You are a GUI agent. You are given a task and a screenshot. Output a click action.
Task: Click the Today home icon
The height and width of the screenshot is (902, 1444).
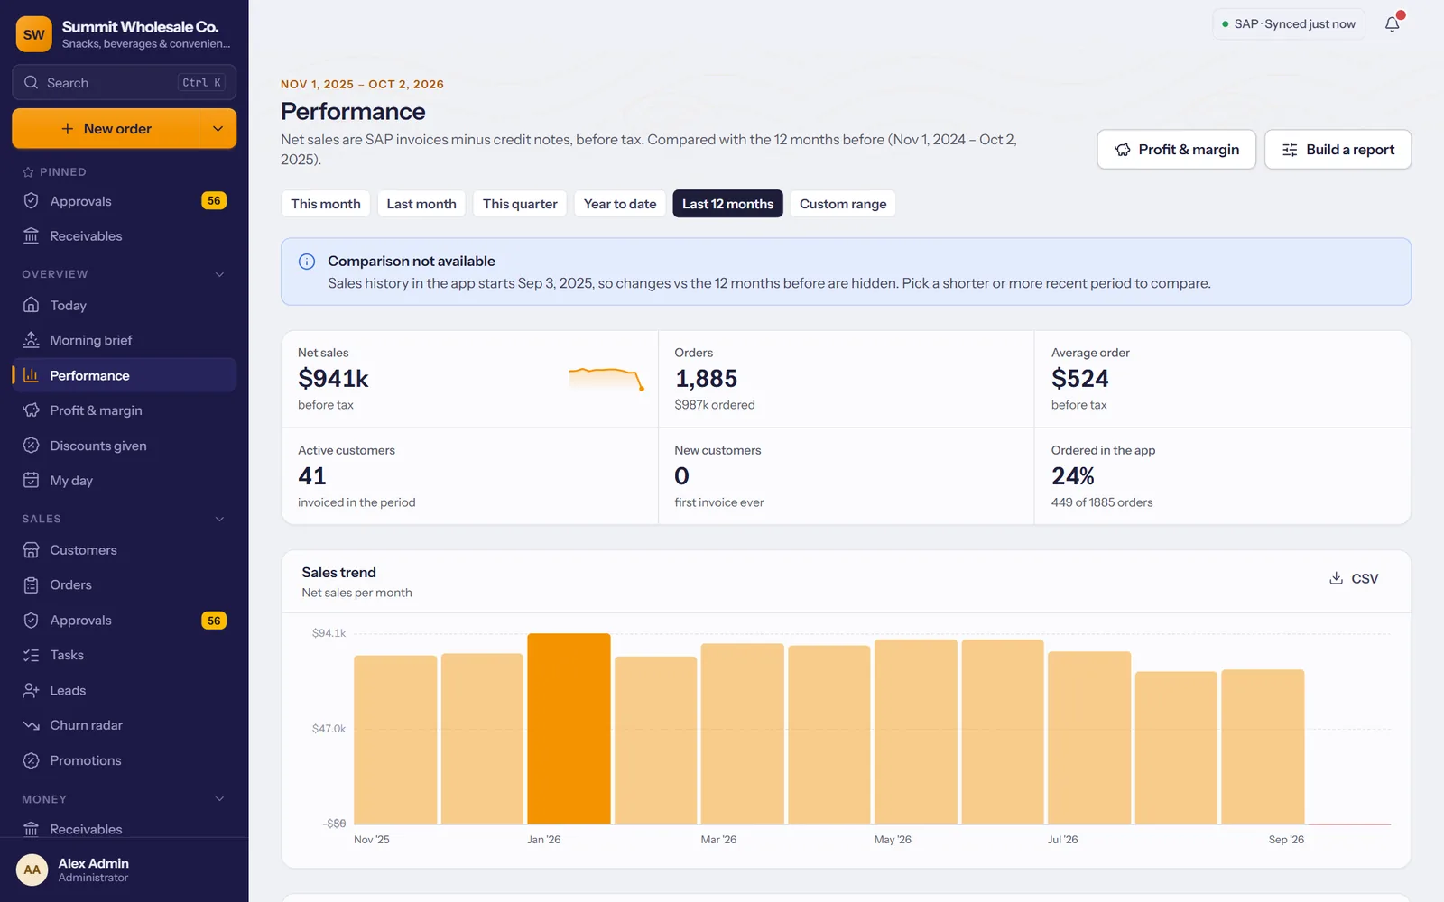[31, 305]
